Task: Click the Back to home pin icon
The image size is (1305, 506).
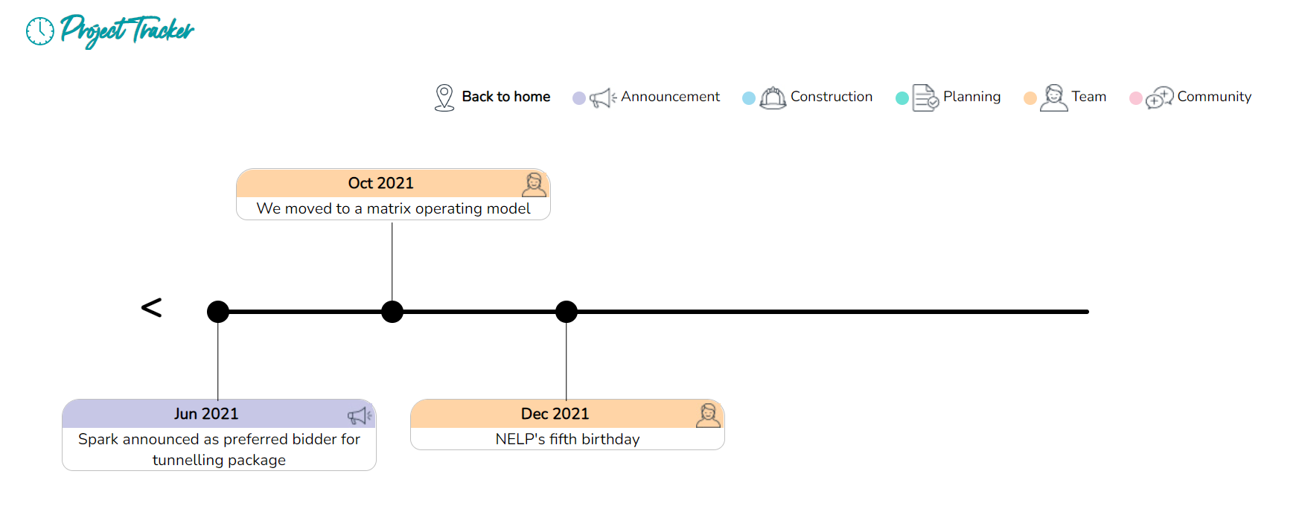Action: [444, 97]
